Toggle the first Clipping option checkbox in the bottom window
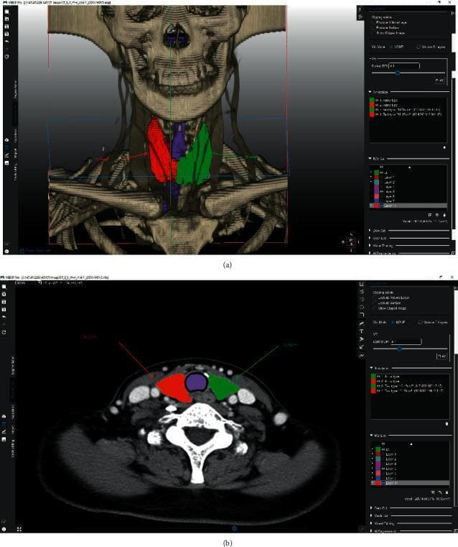The image size is (458, 547). pos(375,298)
